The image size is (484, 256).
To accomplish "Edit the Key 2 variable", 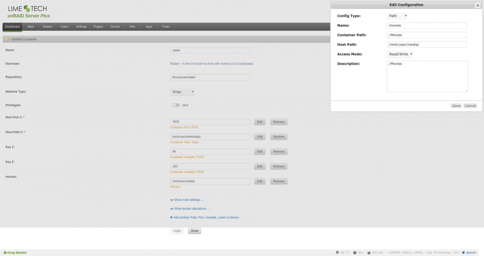I will 259,166.
